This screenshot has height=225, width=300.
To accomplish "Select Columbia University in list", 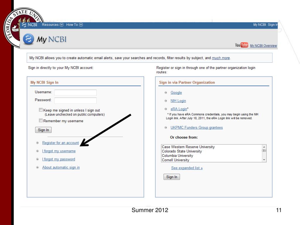I will click(177, 156).
